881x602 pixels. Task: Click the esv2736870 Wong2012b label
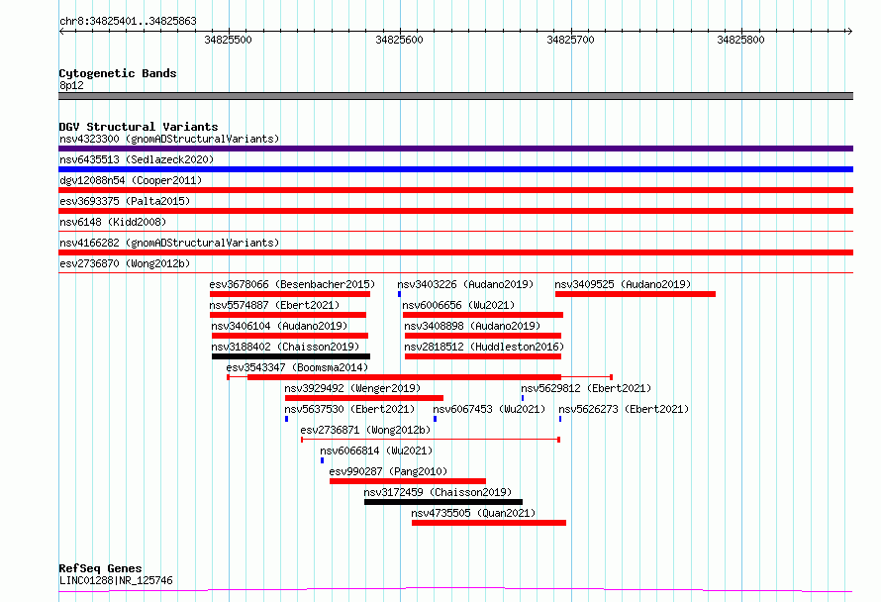coord(125,263)
